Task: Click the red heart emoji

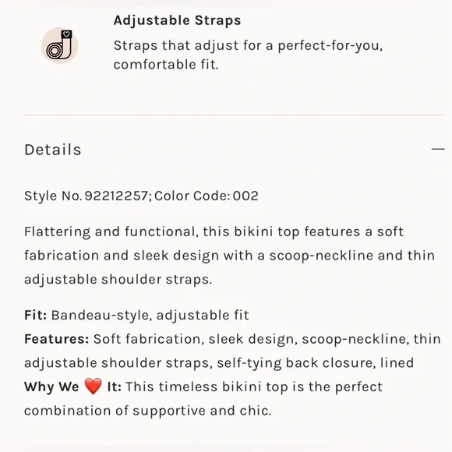Action: [93, 387]
